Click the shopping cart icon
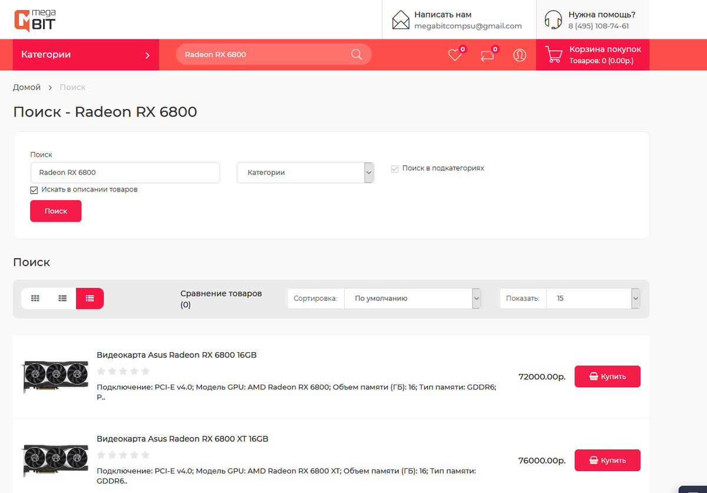This screenshot has width=707, height=493. tap(553, 55)
